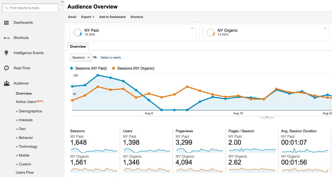Click the Shortcuts arrow icon
Viewport: 332px width, 177px height.
(6, 38)
